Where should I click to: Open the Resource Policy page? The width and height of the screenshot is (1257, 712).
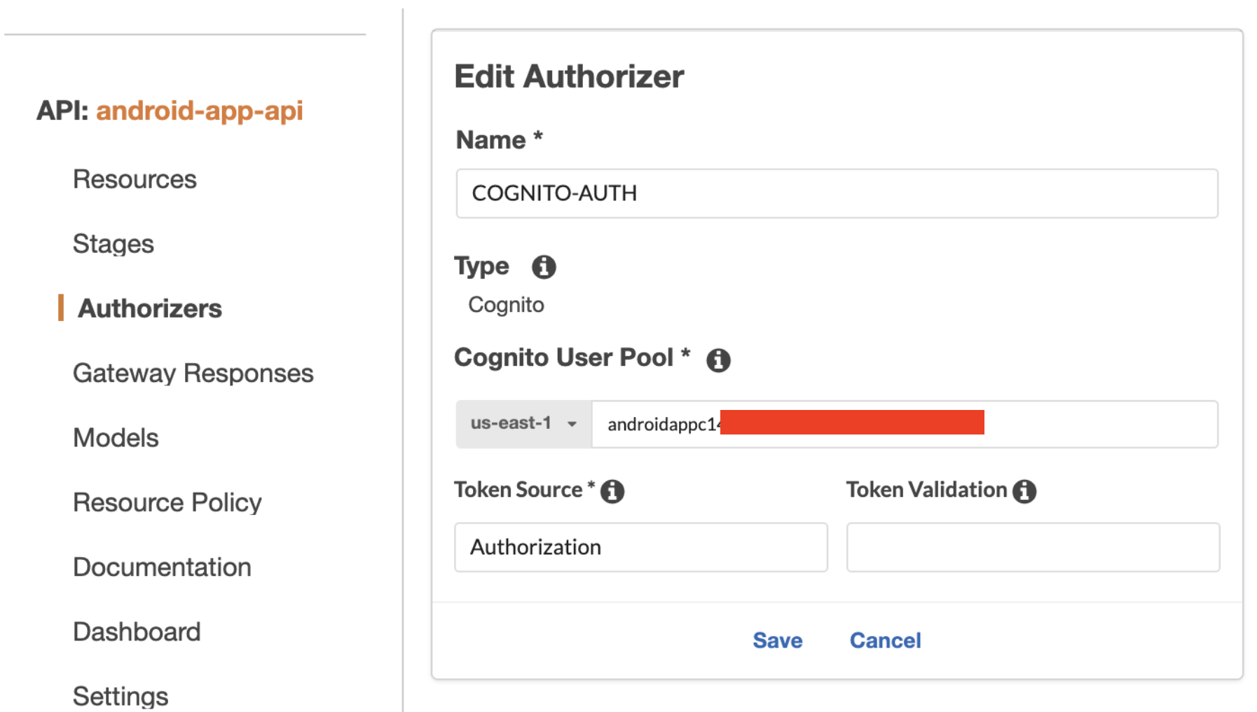[167, 502]
